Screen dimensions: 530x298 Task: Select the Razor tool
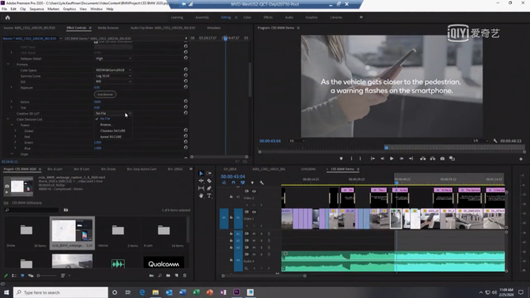(209, 181)
